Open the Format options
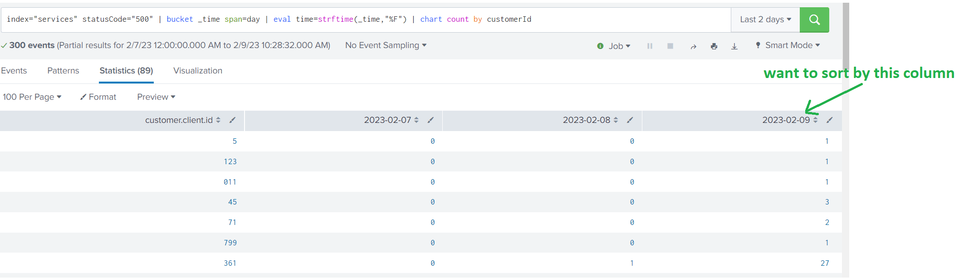 pyautogui.click(x=98, y=97)
